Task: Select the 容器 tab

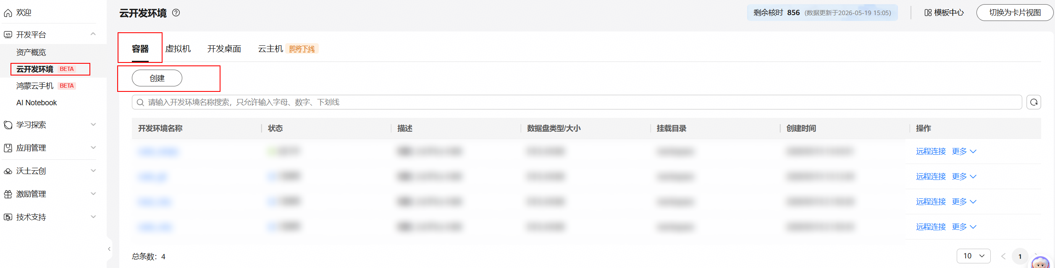Action: (140, 49)
